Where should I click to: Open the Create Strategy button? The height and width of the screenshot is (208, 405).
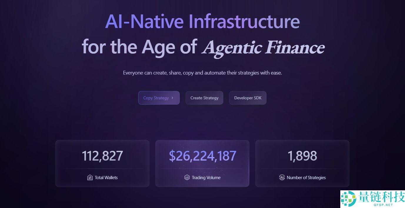pyautogui.click(x=204, y=98)
